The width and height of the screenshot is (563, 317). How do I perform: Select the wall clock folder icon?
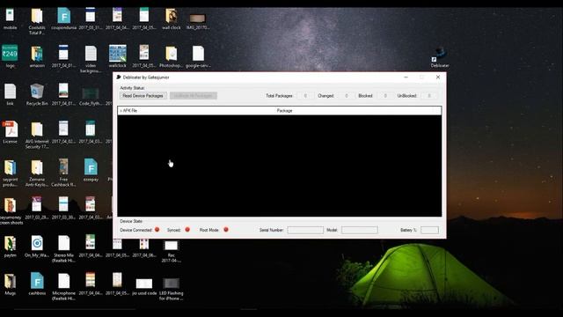tap(172, 18)
